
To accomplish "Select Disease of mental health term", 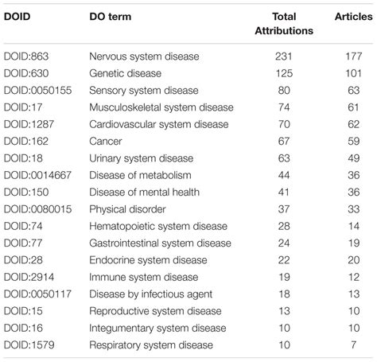I will coord(144,193).
